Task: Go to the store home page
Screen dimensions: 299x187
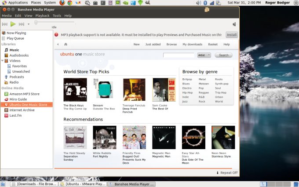Action: click(66, 44)
